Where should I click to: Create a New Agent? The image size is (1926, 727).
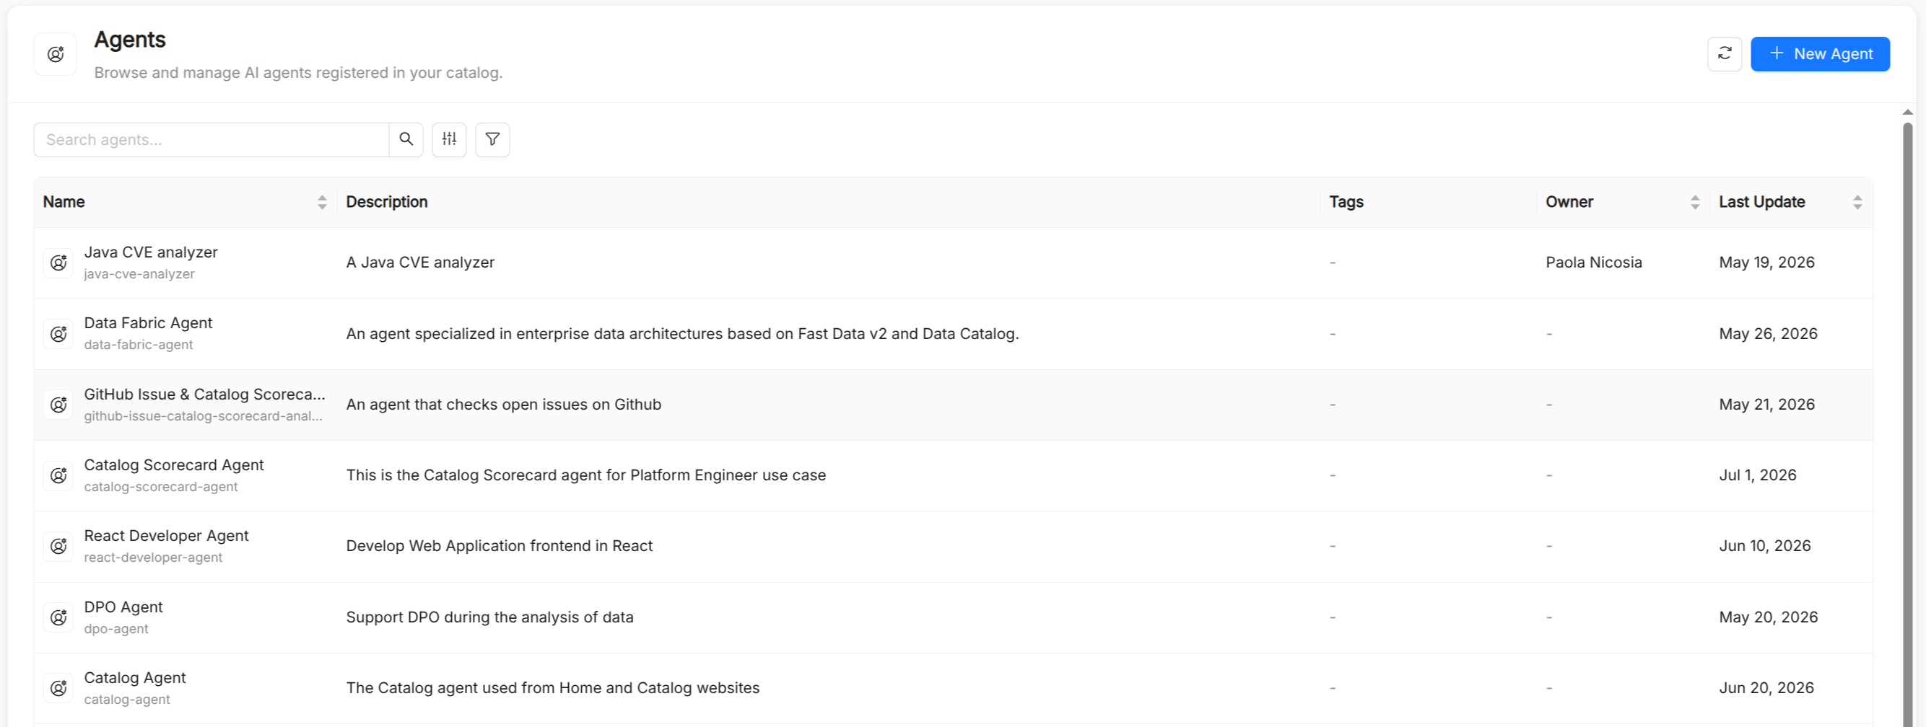coord(1820,54)
